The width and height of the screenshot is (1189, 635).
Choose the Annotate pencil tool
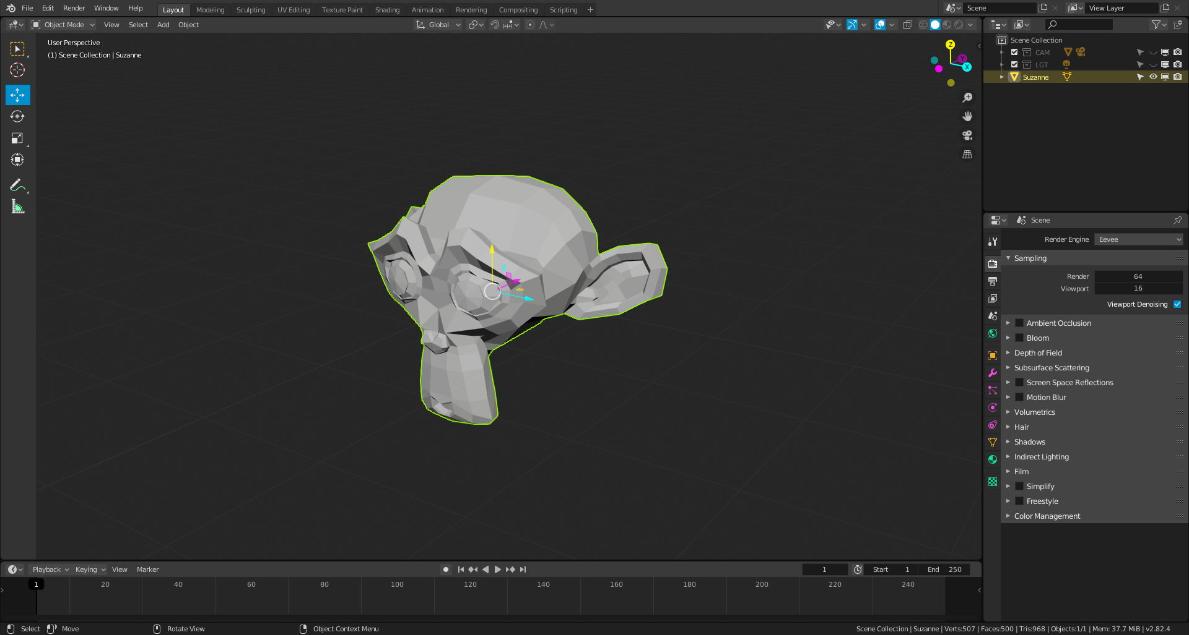pyautogui.click(x=17, y=185)
